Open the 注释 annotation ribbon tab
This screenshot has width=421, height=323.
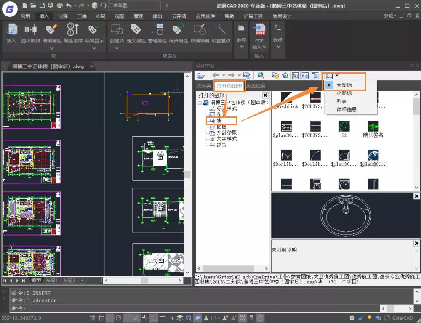(x=63, y=16)
